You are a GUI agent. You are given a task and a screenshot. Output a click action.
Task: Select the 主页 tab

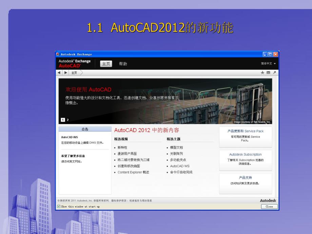(105, 64)
